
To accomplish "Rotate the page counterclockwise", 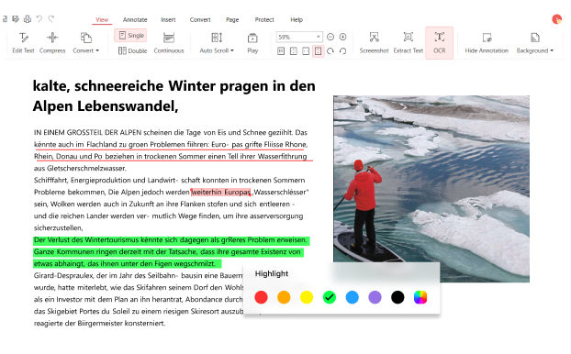I will (x=342, y=51).
